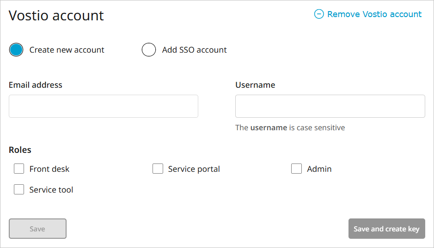Screen dimensions: 434x248
Task: Click the 'Email address' field label
Action: pyautogui.click(x=36, y=85)
